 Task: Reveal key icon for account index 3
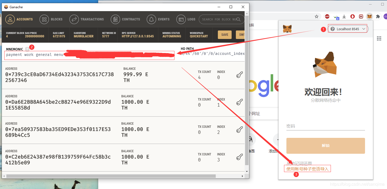pos(240,157)
